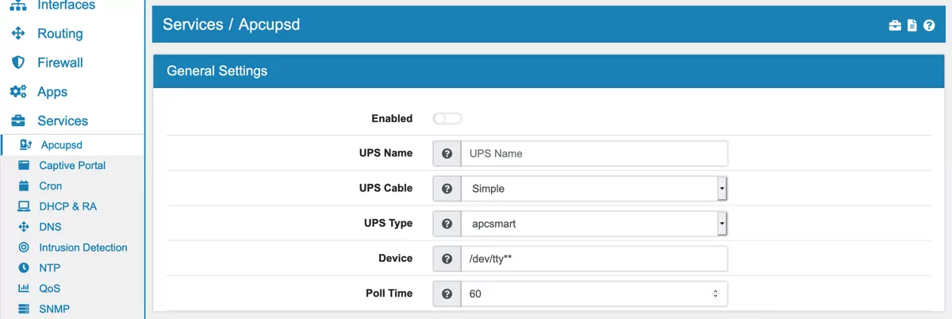Click the UPS Cable field label
Screen dimensions: 952x319
pyautogui.click(x=386, y=188)
